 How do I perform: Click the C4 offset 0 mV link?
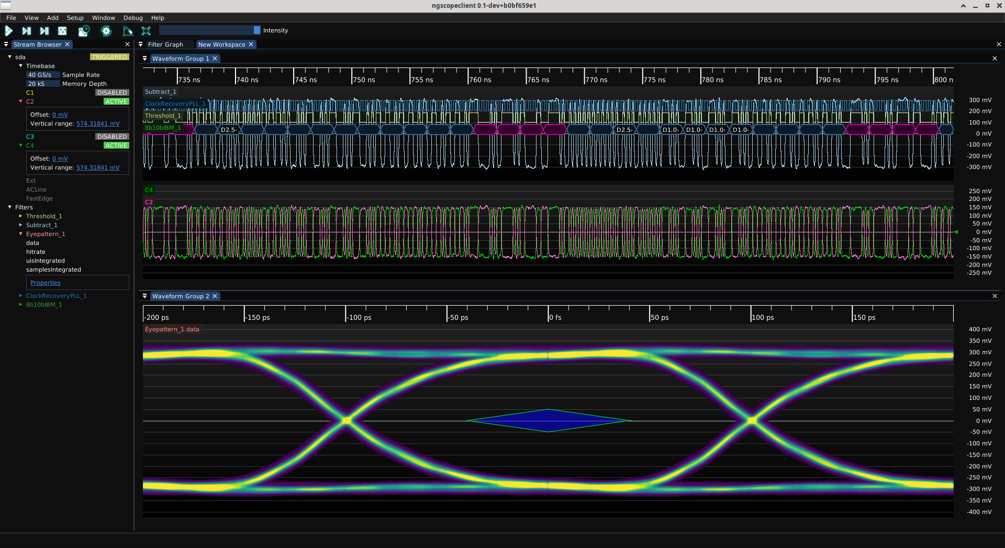click(60, 159)
